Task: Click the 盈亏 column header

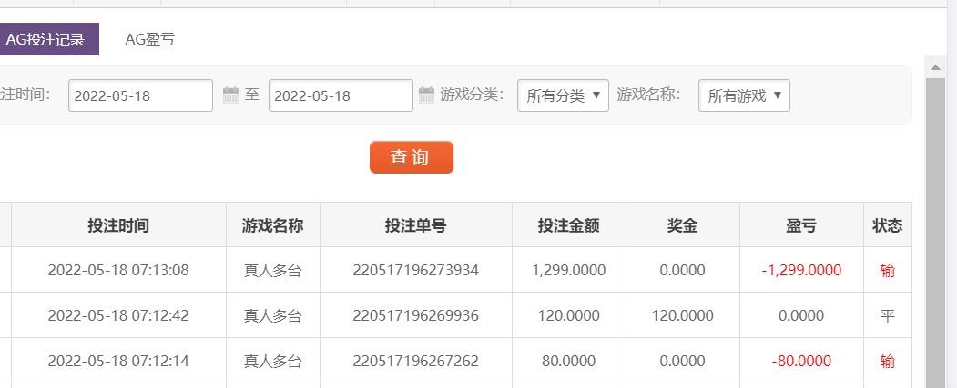Action: coord(801,225)
